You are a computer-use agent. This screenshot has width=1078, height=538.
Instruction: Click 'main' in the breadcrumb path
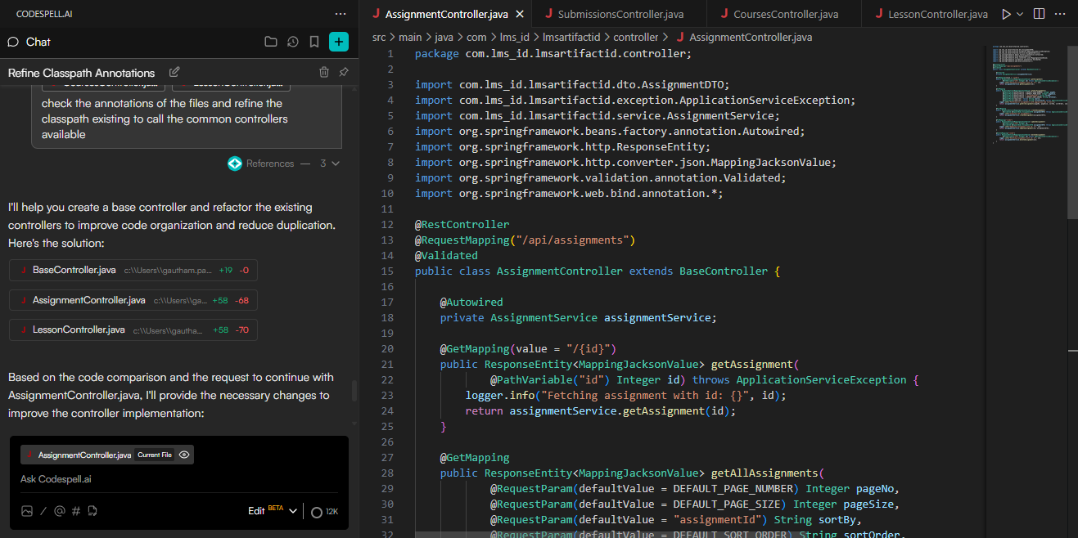click(410, 37)
